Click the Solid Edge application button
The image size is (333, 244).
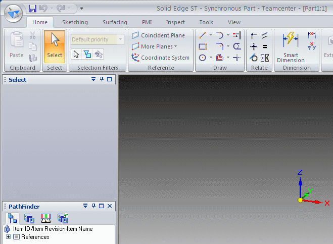13,13
